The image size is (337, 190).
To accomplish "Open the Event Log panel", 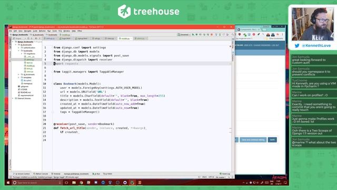I will (225, 174).
